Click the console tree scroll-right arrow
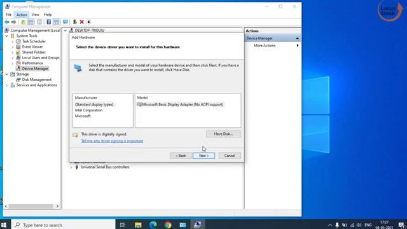The image size is (407, 229). point(57,206)
